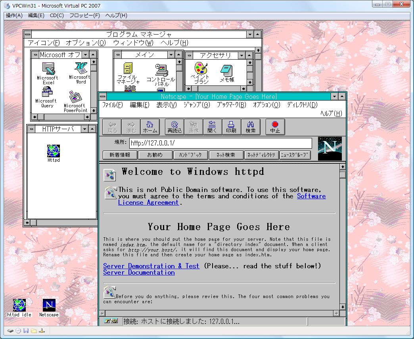Image resolution: width=414 pixels, height=339 pixels.
Task: Open the Server Documentation link
Action: [139, 273]
